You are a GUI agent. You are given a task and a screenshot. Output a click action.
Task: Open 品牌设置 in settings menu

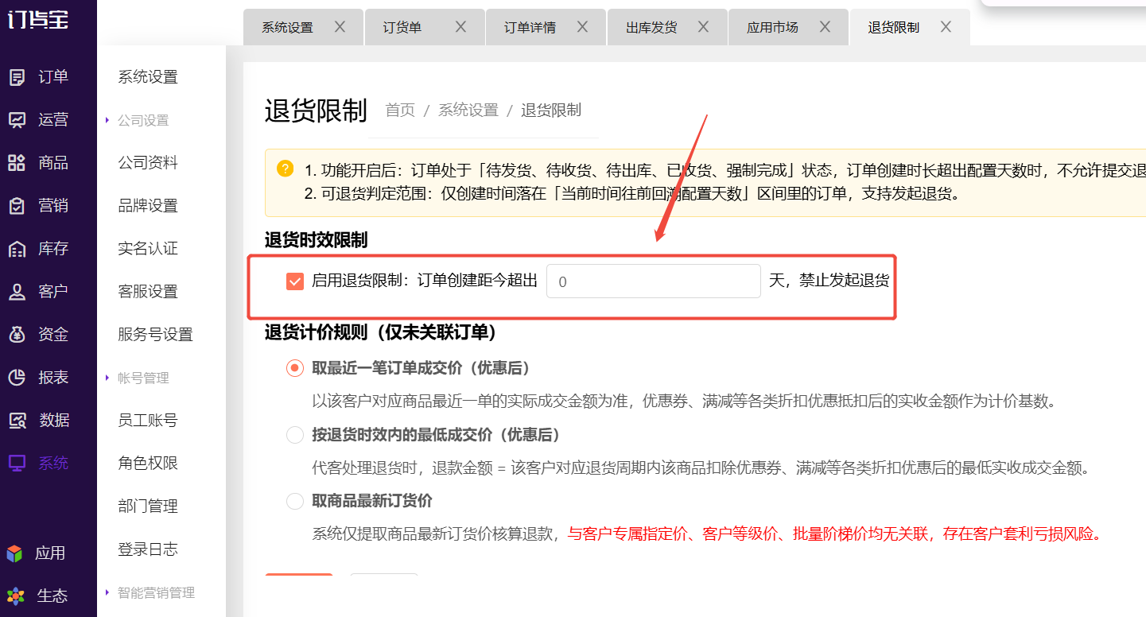tap(148, 206)
